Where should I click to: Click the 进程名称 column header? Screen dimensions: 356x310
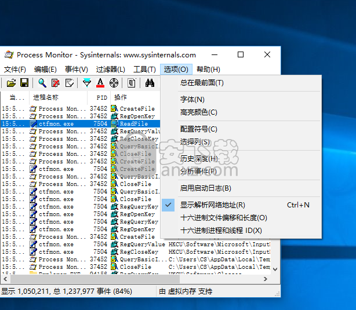(x=58, y=97)
